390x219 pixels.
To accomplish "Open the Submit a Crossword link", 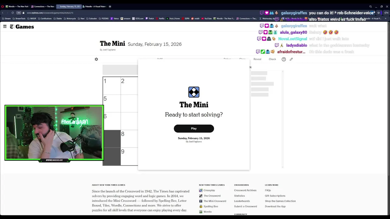I will pyautogui.click(x=246, y=207).
